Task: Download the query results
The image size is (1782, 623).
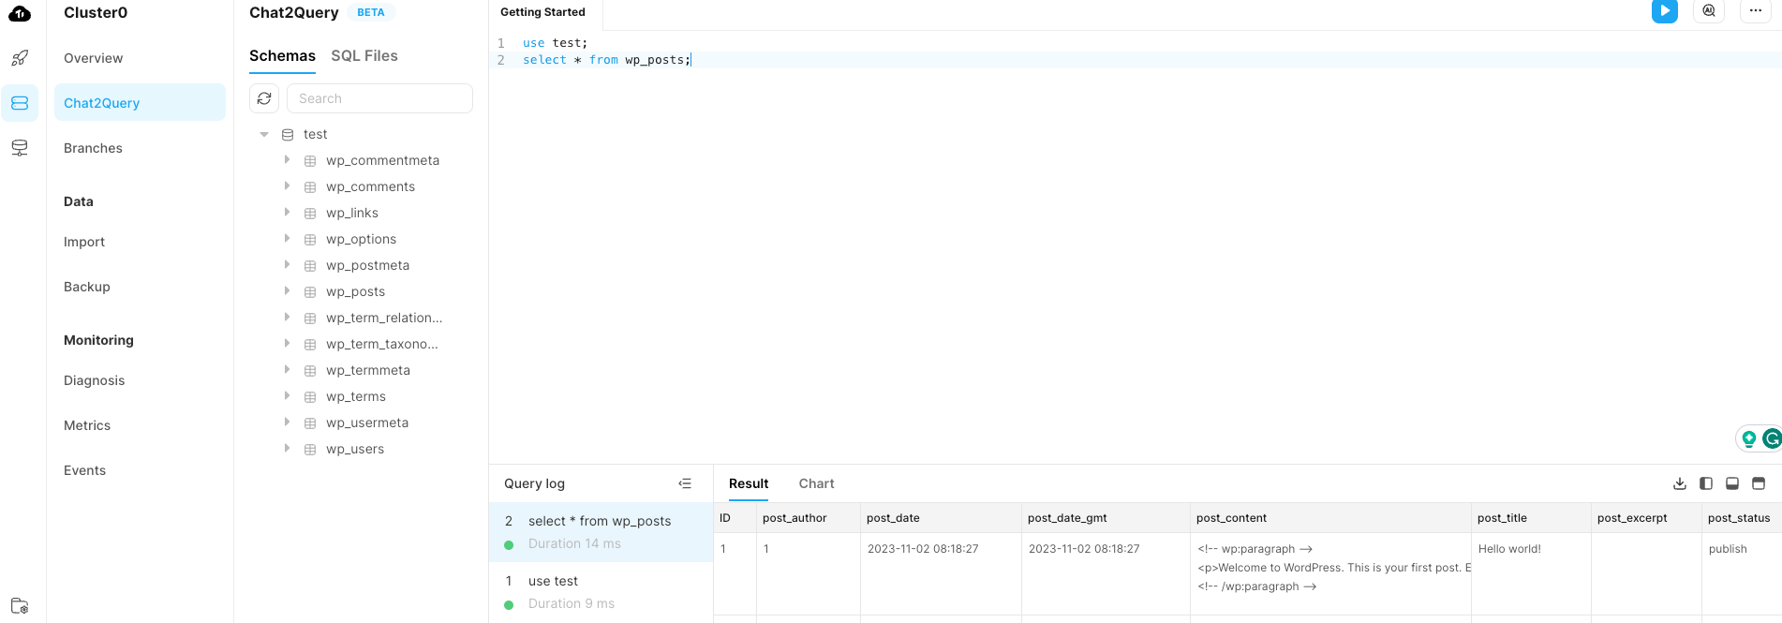Action: coord(1680,483)
